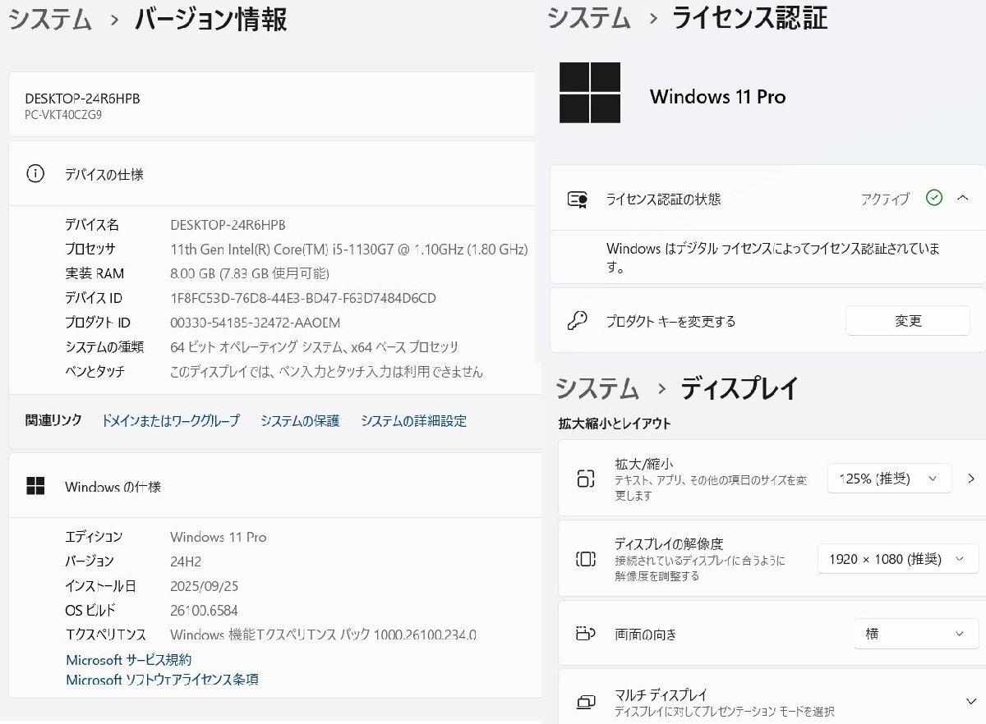Image resolution: width=986 pixels, height=724 pixels.
Task: Open the 125% scaling dropdown
Action: [888, 479]
